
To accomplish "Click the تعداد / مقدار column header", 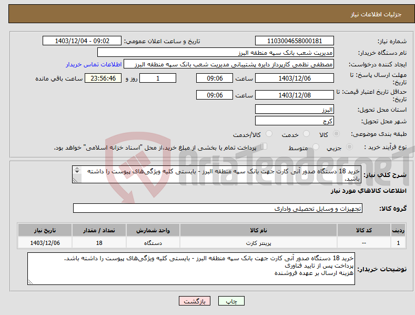I will (99, 230).
